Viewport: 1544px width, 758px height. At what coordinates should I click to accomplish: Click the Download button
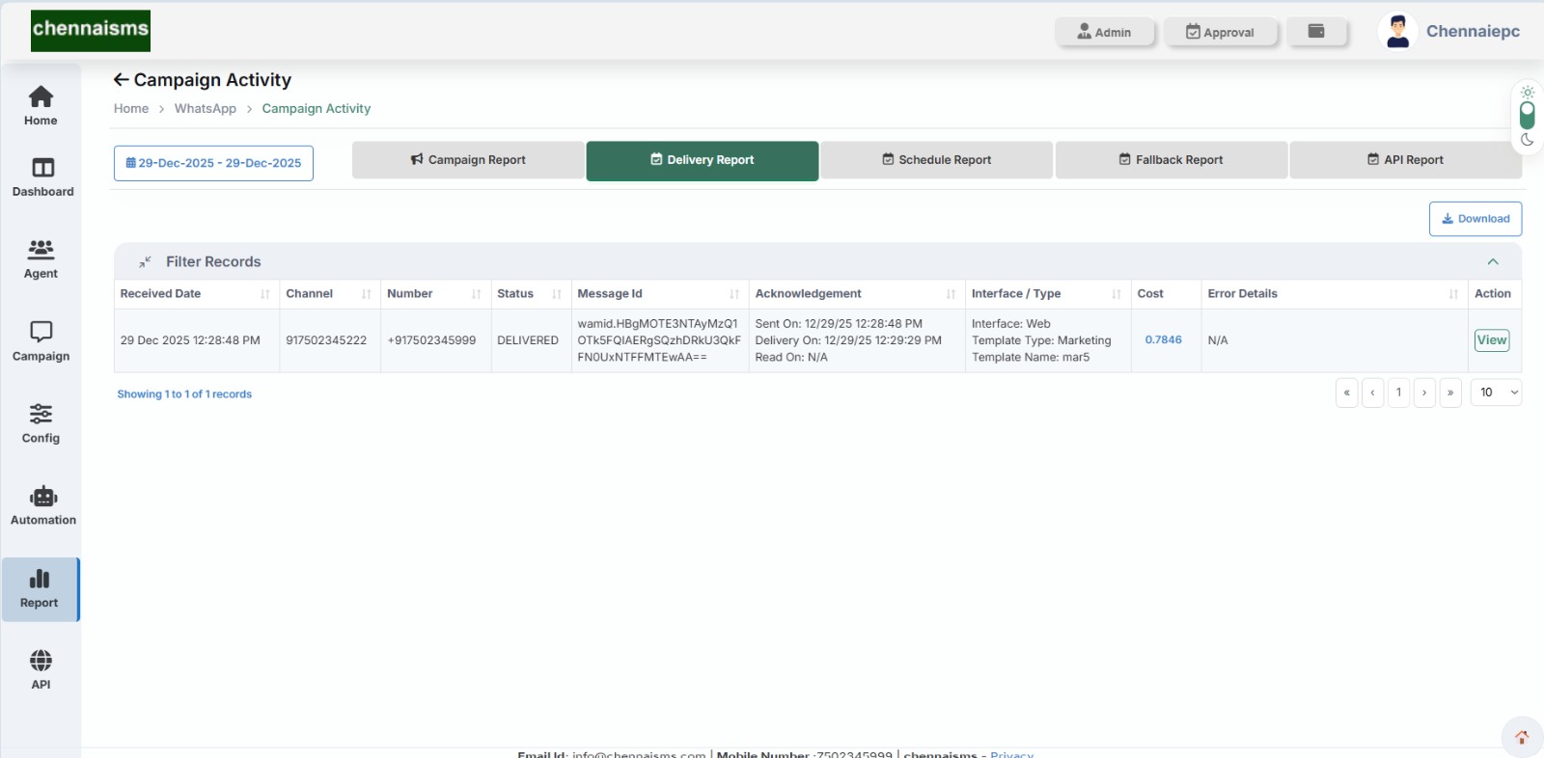point(1475,219)
